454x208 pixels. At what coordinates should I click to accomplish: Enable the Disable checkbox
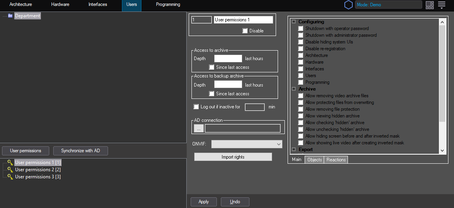[245, 31]
